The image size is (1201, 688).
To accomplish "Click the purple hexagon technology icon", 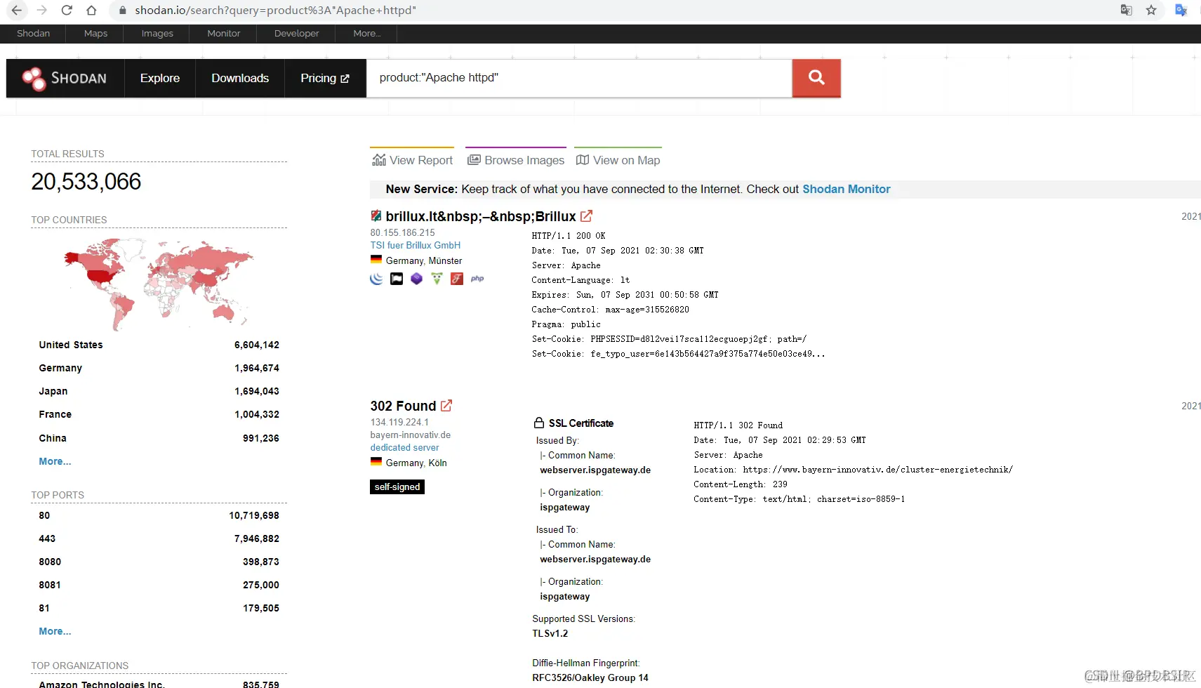I will tap(417, 279).
